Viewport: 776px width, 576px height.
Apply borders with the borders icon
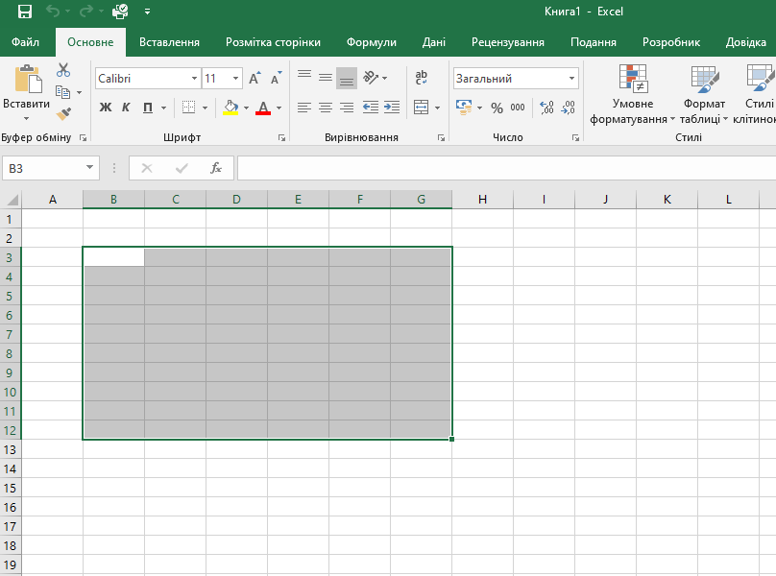pos(188,108)
